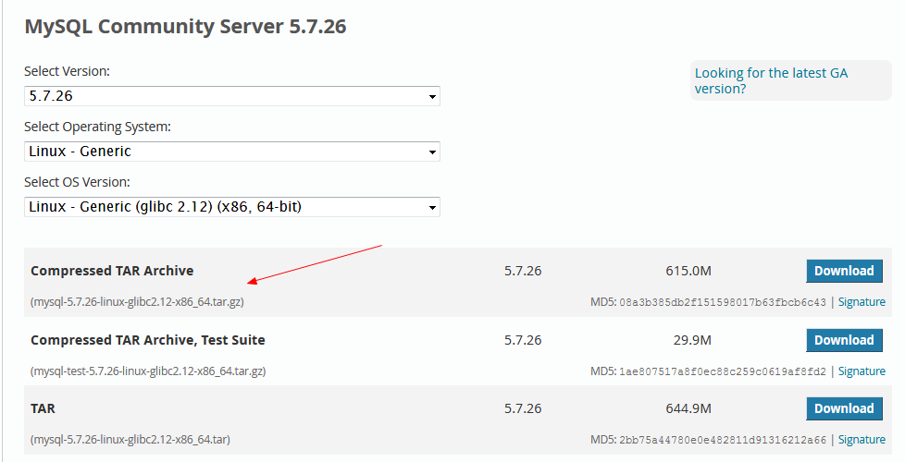The image size is (905, 462).
Task: Download the Compressed TAR Archive, Test Suite
Action: pyautogui.click(x=844, y=340)
